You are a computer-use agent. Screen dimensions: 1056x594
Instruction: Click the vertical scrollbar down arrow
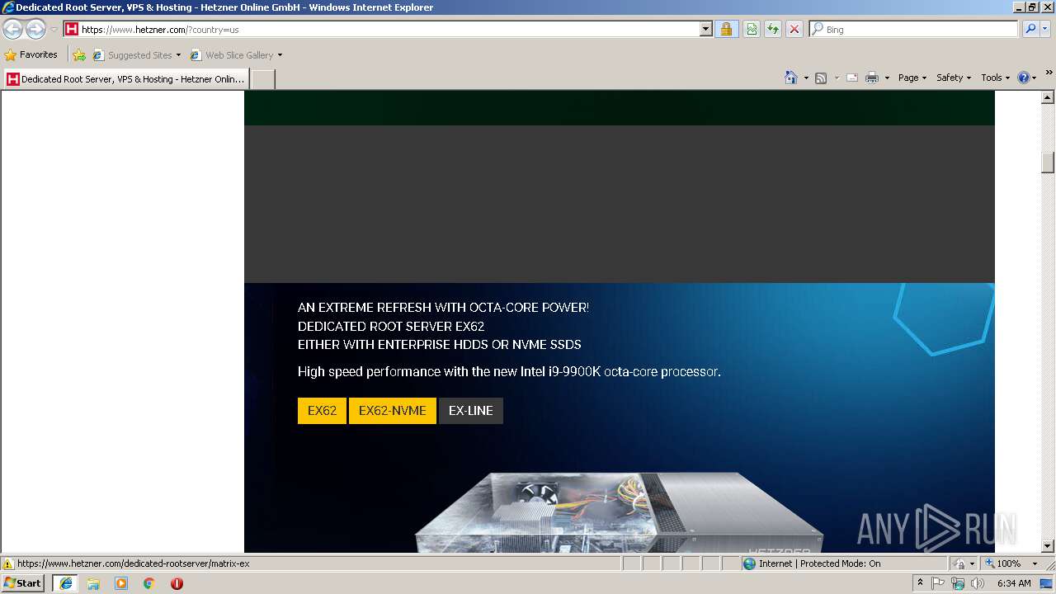pos(1049,546)
